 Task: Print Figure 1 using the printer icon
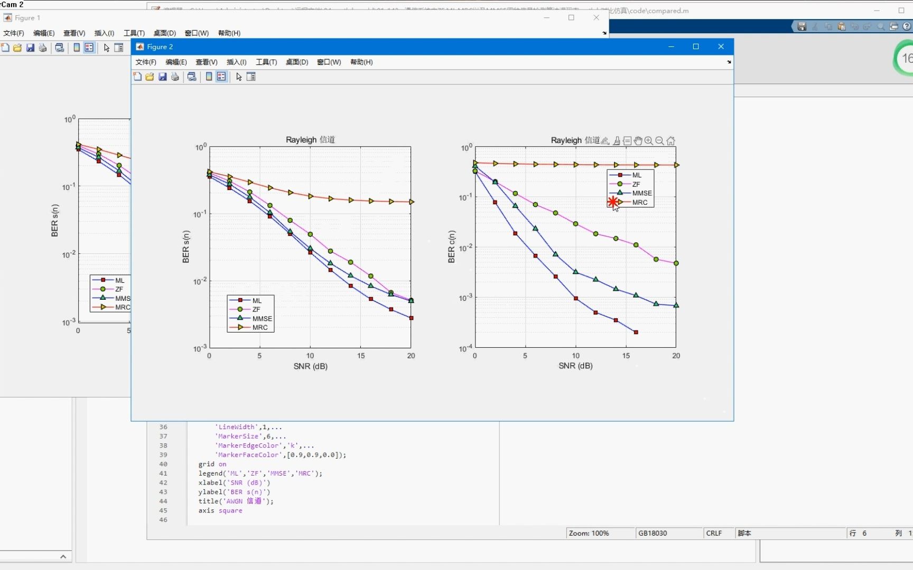pyautogui.click(x=43, y=47)
